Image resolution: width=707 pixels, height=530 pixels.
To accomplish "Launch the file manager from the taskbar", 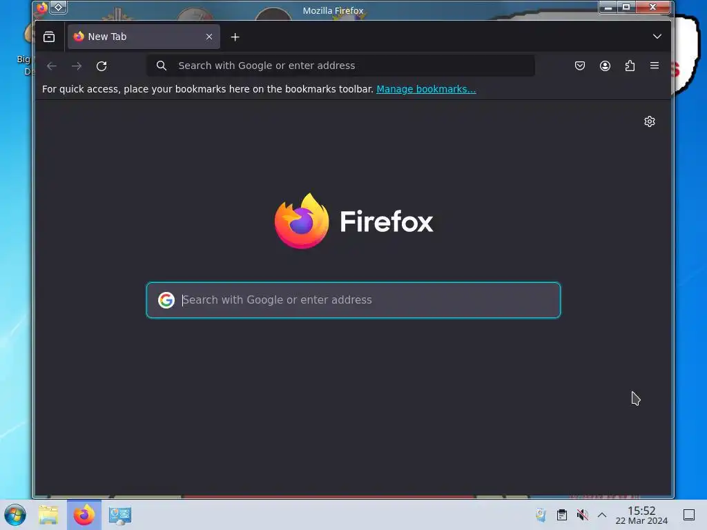I will pos(48,515).
